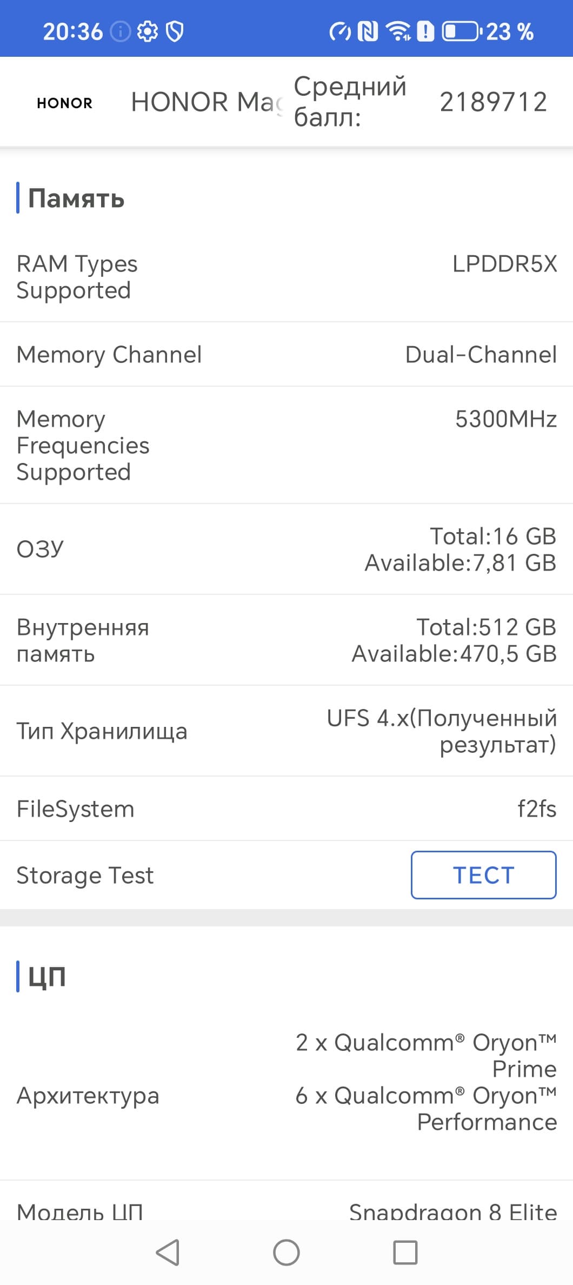Tap the NFC icon in status bar
Screen dimensions: 573x1285
pyautogui.click(x=368, y=31)
